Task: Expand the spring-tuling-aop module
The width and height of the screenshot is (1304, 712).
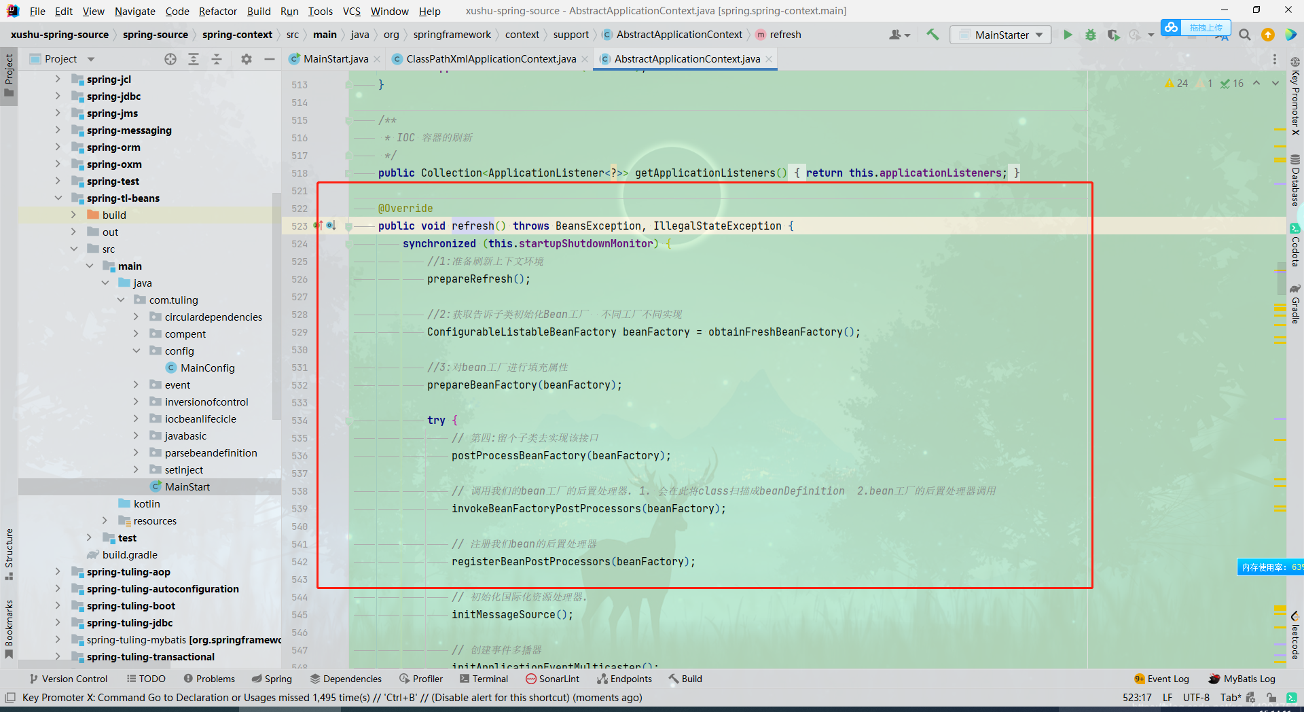Action: pyautogui.click(x=58, y=572)
